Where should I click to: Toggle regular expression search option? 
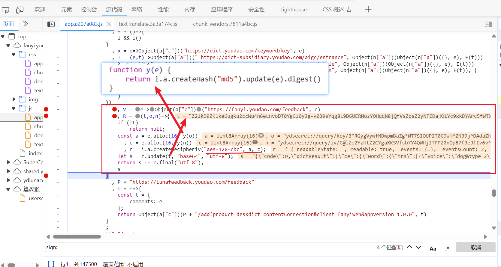(x=447, y=248)
